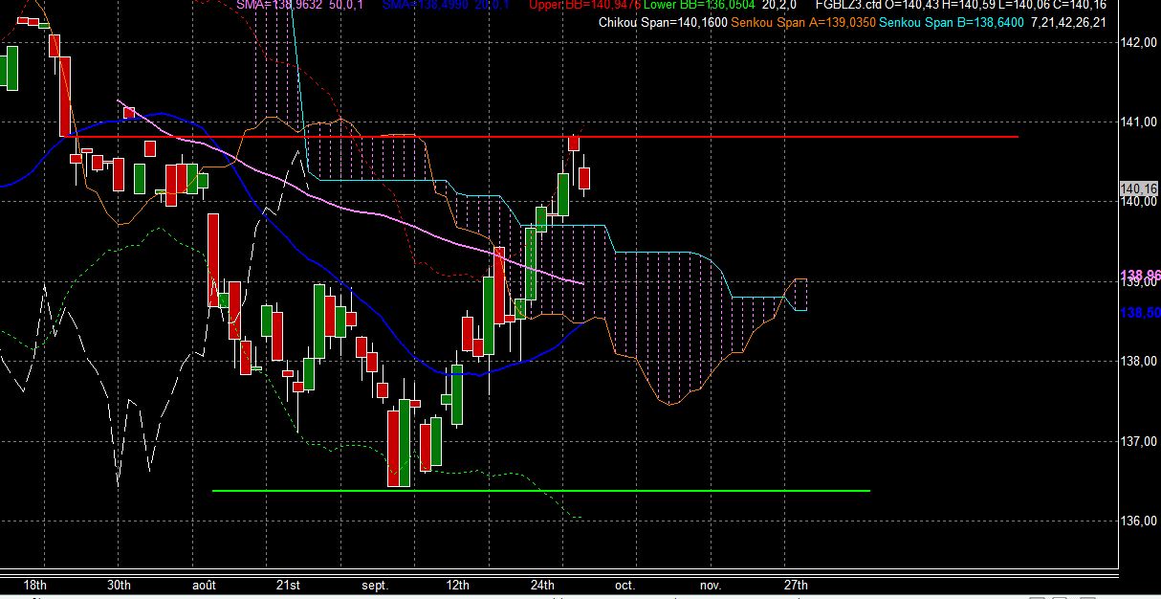Click the 12th date label on time axis
This screenshot has width=1161, height=599.
[x=458, y=585]
